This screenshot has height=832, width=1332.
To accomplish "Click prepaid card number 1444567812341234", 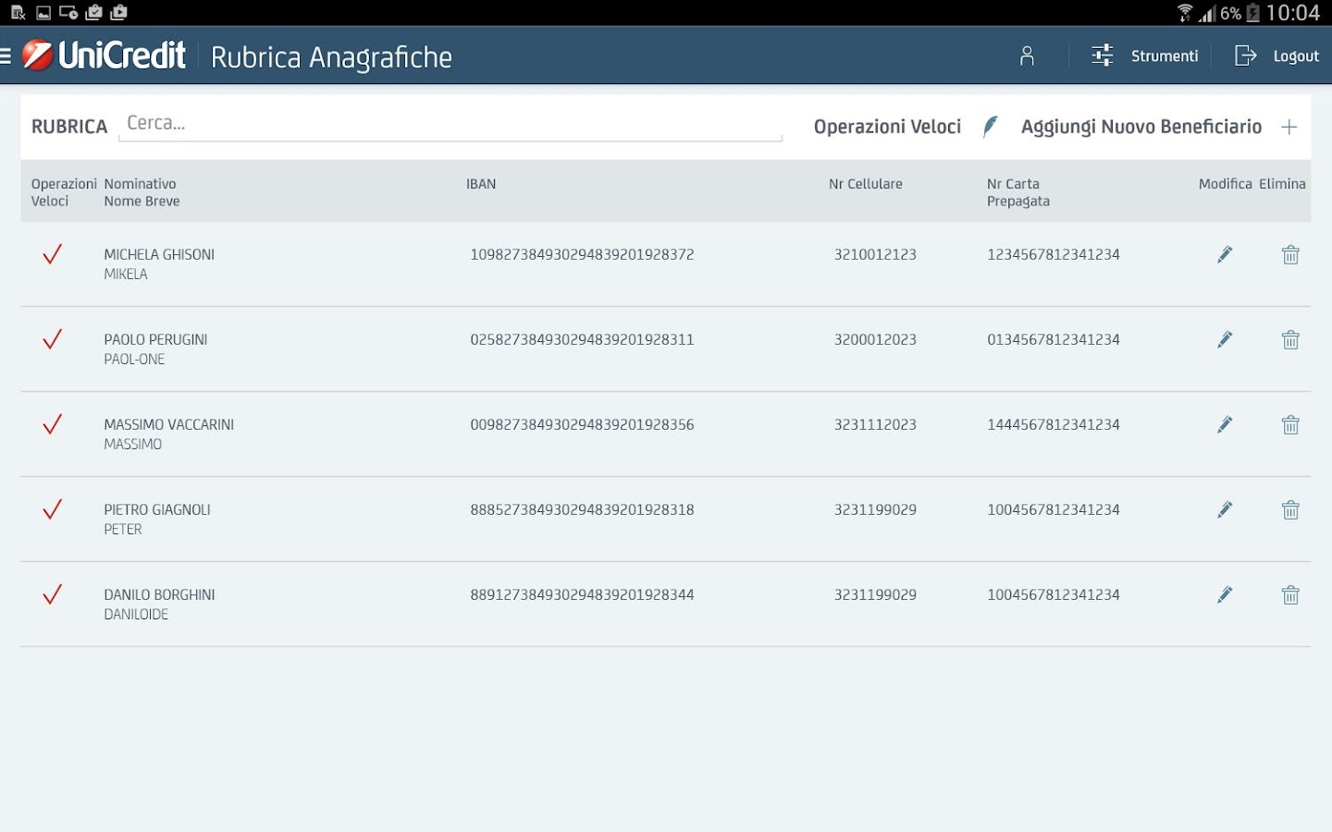I will [x=1054, y=424].
